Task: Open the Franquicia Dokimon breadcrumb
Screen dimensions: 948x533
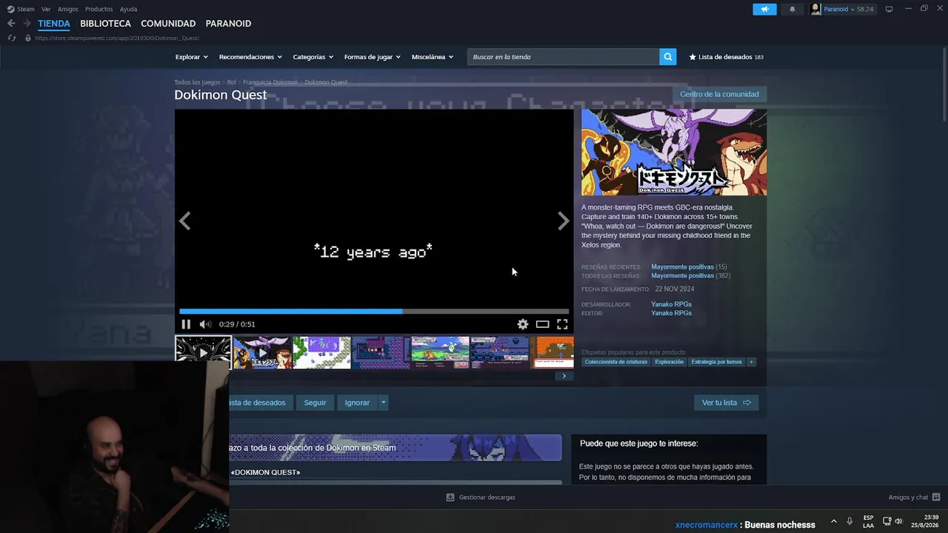Action: pos(270,82)
